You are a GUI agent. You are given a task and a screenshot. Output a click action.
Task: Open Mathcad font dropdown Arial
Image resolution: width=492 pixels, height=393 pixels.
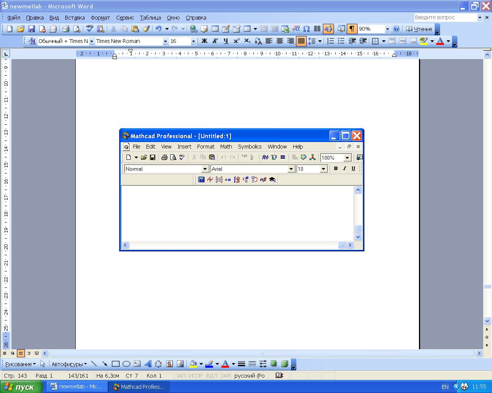[x=291, y=169]
